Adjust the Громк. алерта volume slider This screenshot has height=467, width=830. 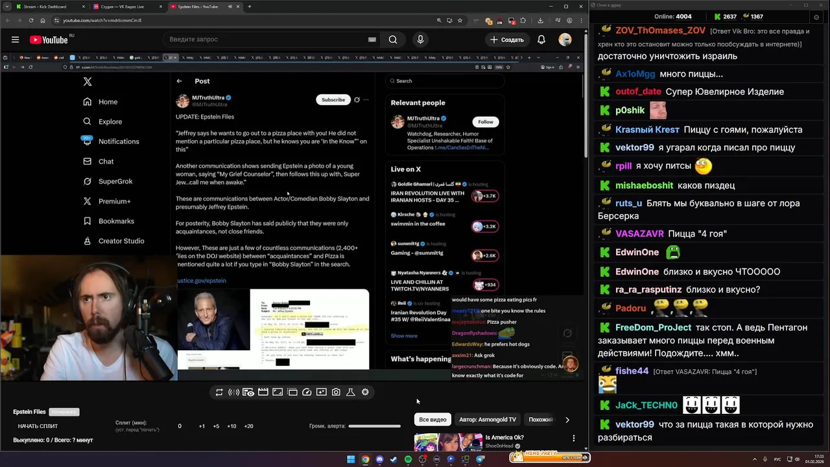tap(374, 426)
